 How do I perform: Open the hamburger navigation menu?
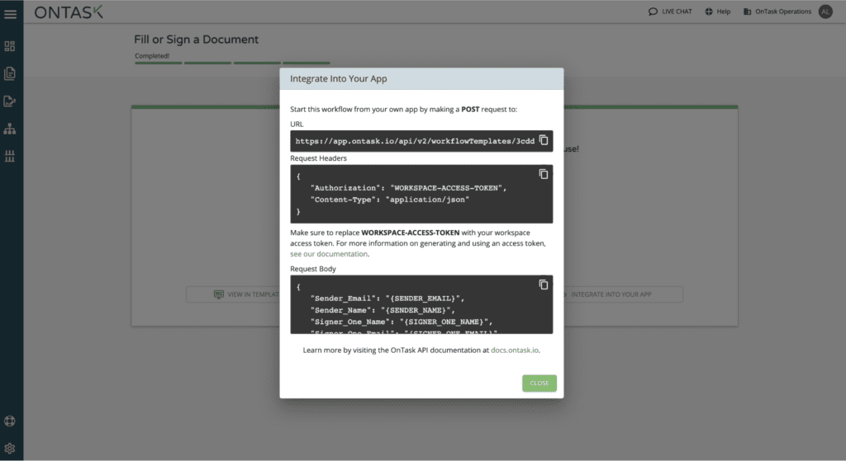pos(10,14)
